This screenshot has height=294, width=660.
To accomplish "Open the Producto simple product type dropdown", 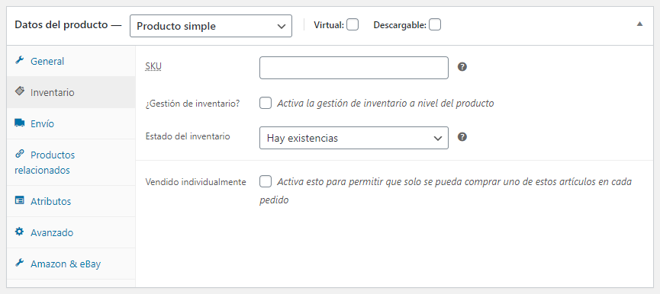I will click(x=211, y=26).
